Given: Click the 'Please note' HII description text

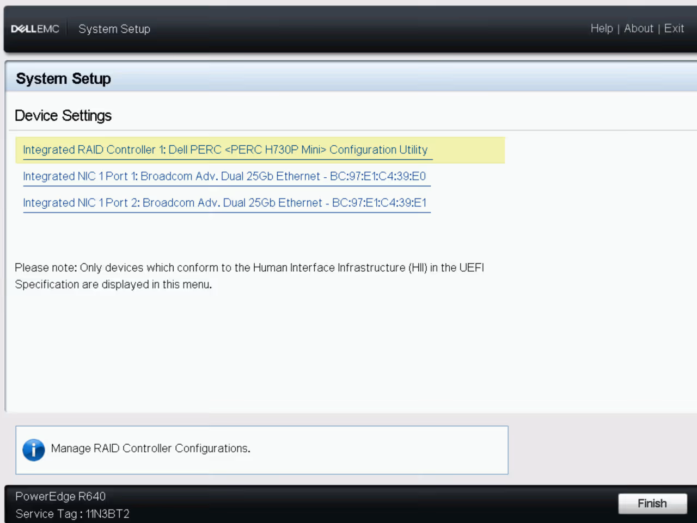Looking at the screenshot, I should tap(249, 276).
